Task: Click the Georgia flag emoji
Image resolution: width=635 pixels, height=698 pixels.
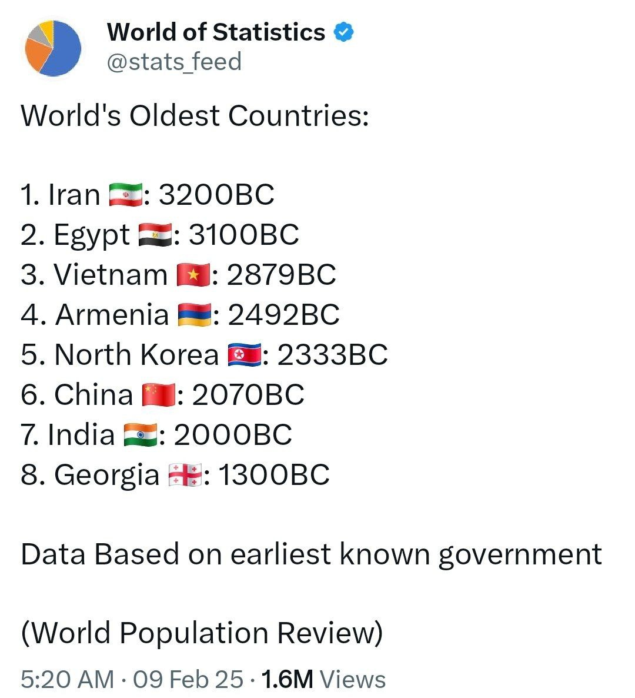Action: coord(185,475)
